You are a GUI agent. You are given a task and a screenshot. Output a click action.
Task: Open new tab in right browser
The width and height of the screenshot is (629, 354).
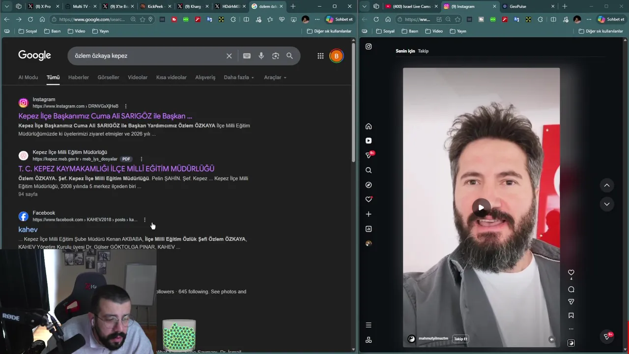tap(565, 6)
